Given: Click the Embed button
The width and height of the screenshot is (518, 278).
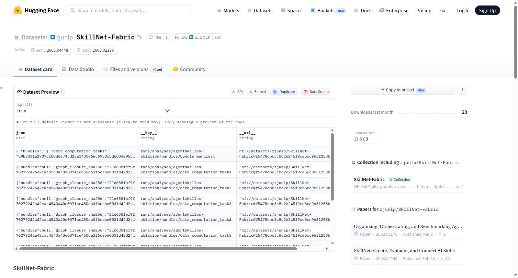Looking at the screenshot, I should 257,92.
